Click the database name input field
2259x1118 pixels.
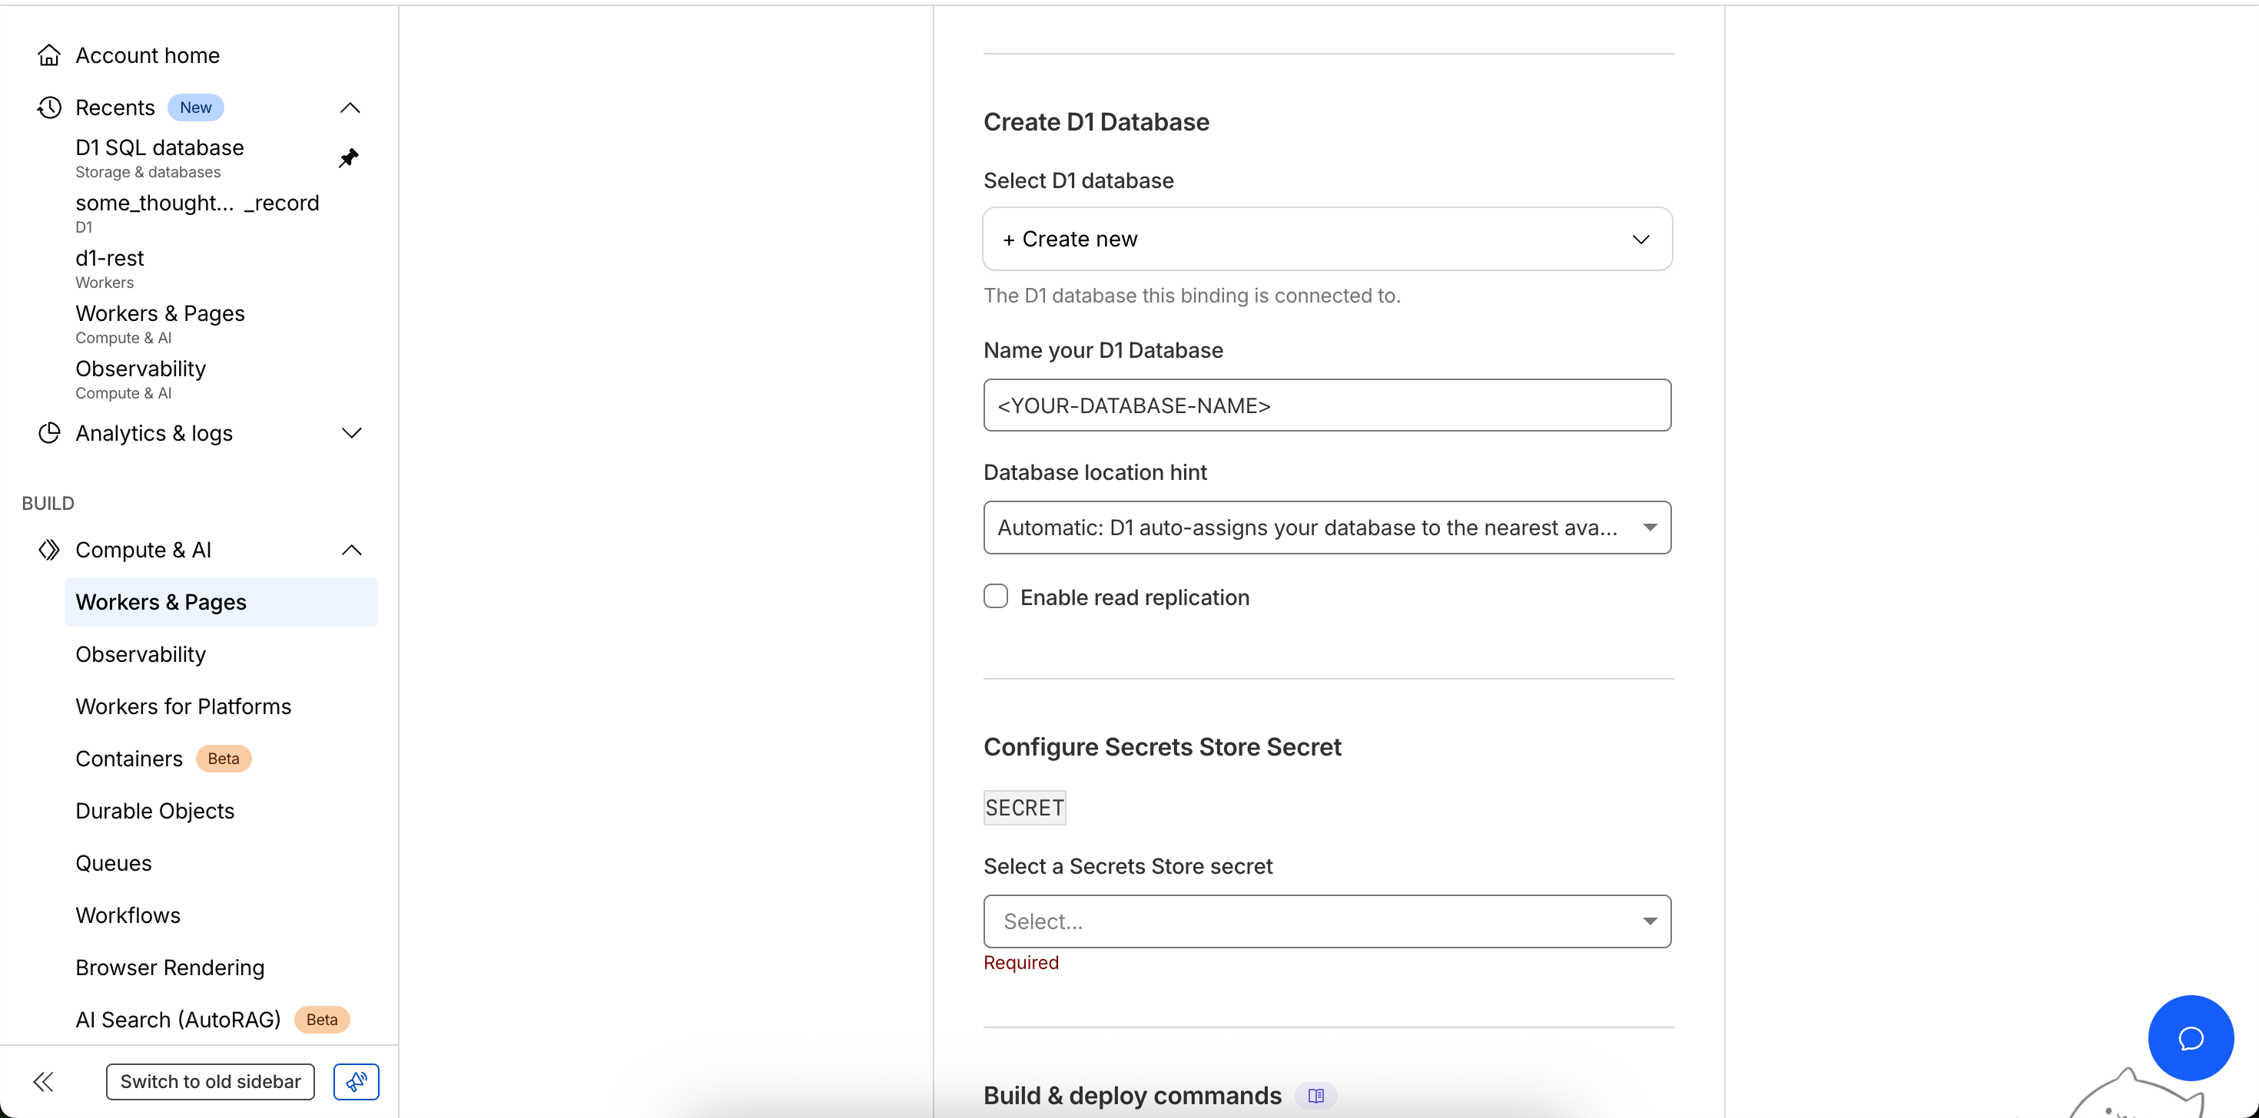(1327, 405)
